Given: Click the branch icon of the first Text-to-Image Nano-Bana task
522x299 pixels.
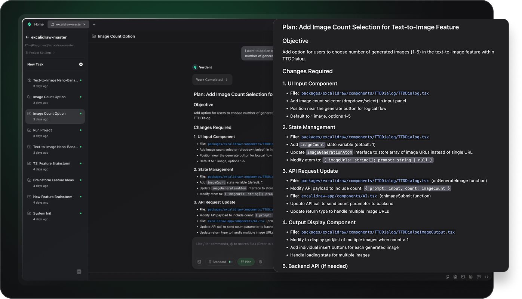Looking at the screenshot, I should pyautogui.click(x=29, y=80).
